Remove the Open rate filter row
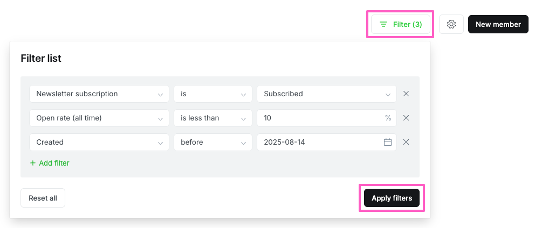This screenshot has width=535, height=228. point(406,118)
